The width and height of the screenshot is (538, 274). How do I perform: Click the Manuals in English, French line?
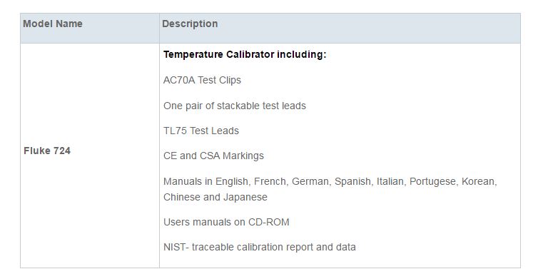(330, 181)
